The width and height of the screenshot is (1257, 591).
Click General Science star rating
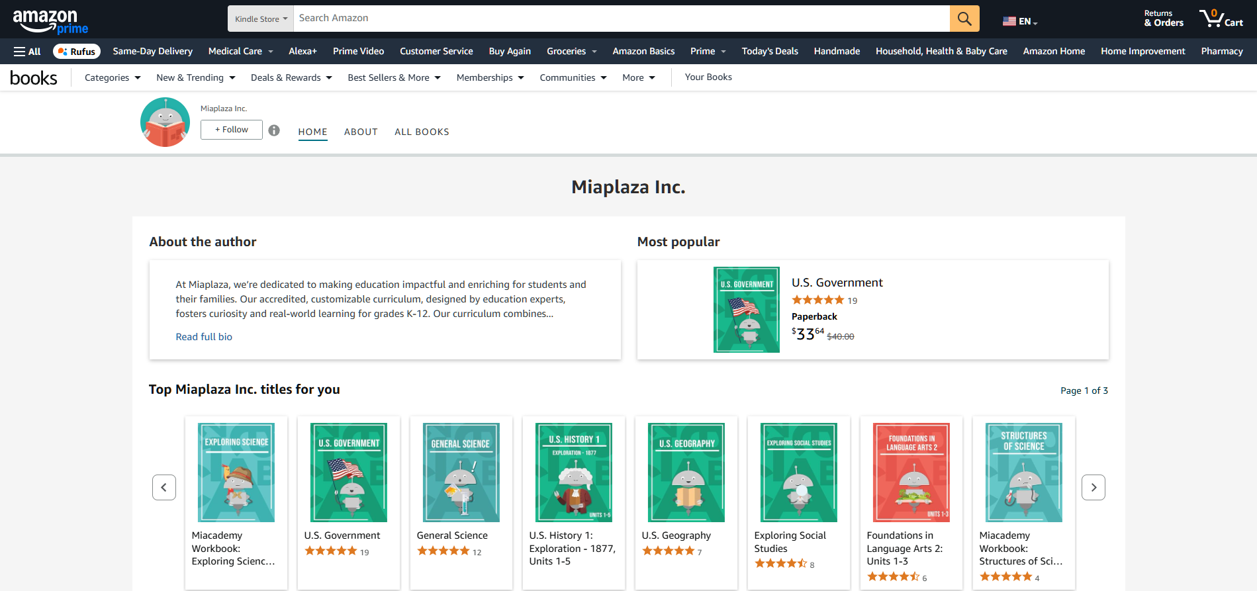(x=443, y=551)
